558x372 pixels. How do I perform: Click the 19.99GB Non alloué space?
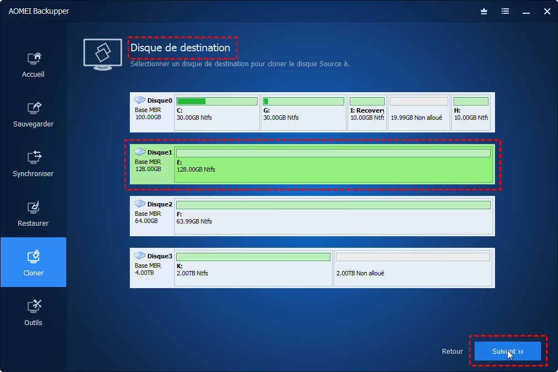[419, 113]
